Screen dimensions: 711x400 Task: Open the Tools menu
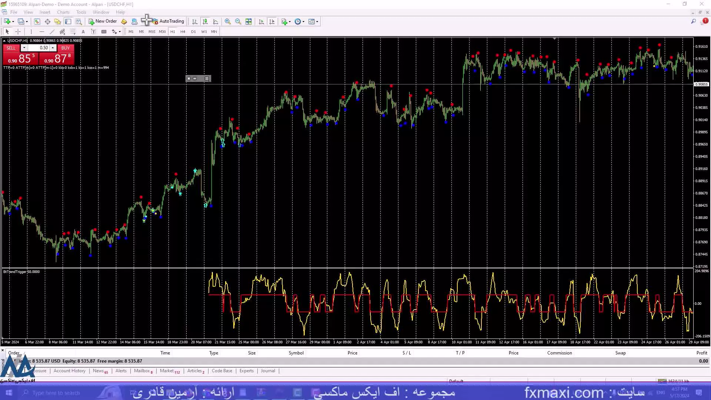click(x=81, y=12)
